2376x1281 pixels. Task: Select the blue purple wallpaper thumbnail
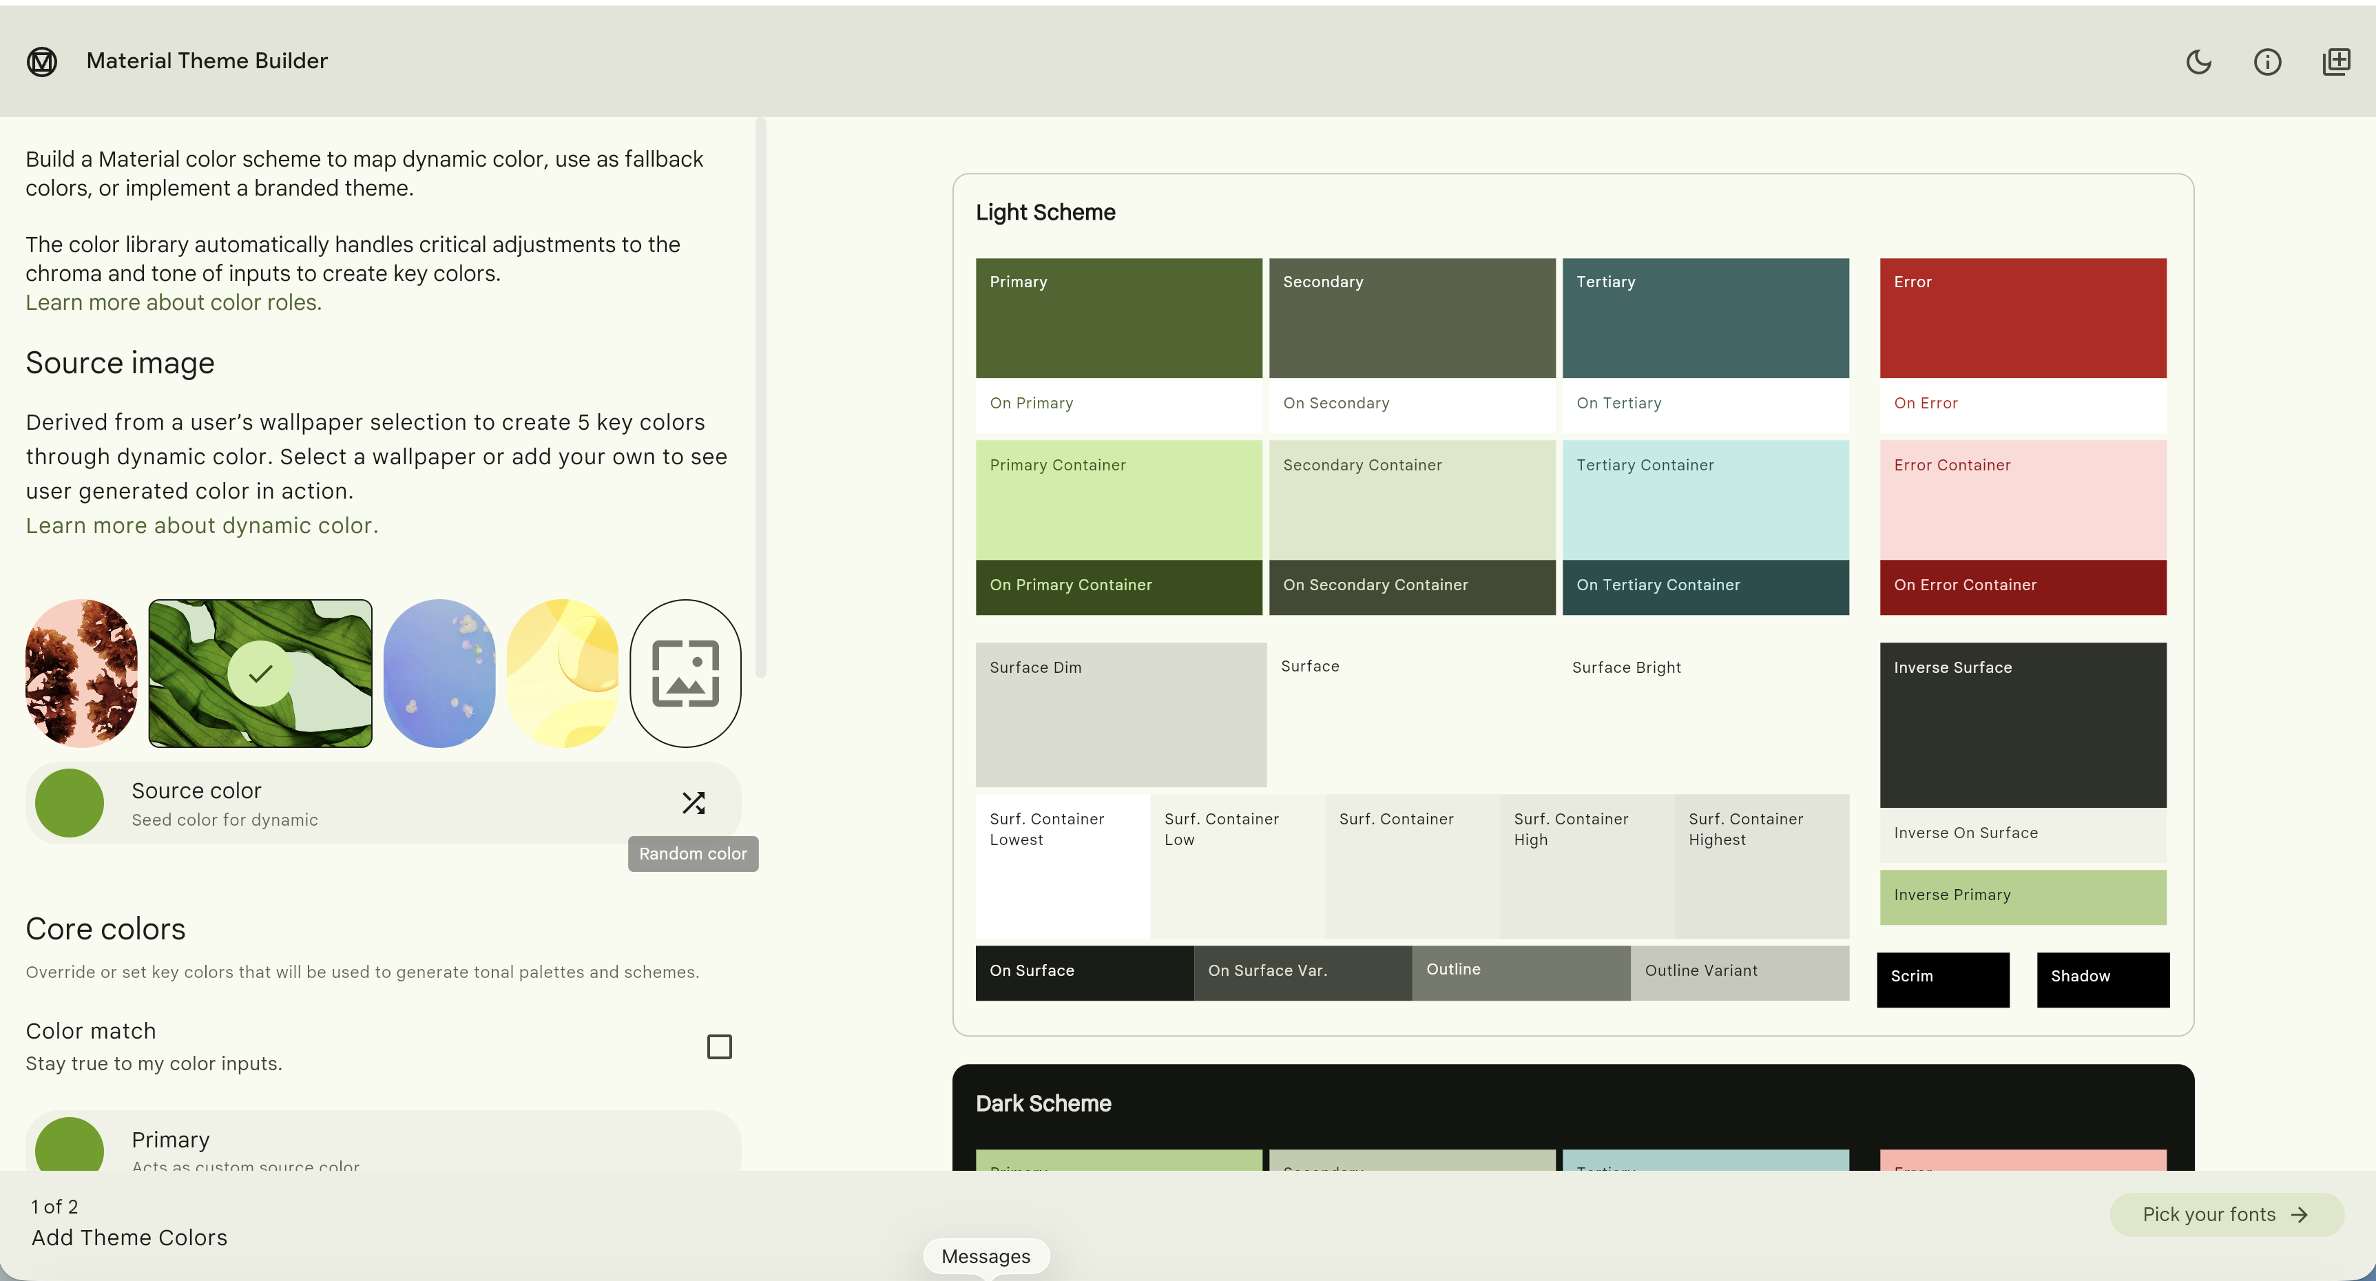[x=439, y=674]
